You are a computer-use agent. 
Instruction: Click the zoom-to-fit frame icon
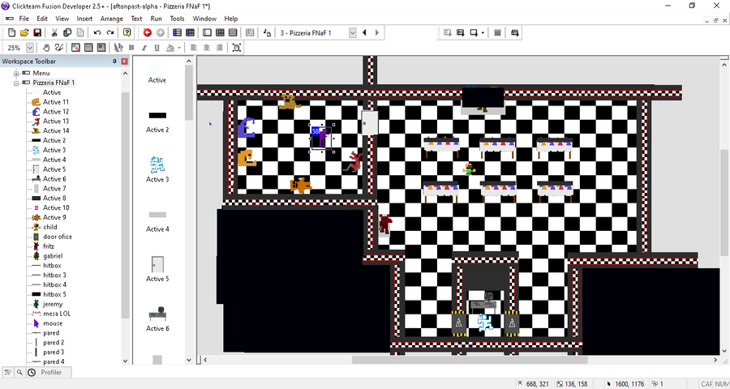237,48
